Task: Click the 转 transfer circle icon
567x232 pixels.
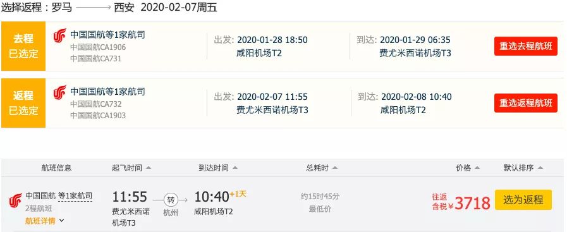Action: click(x=171, y=200)
